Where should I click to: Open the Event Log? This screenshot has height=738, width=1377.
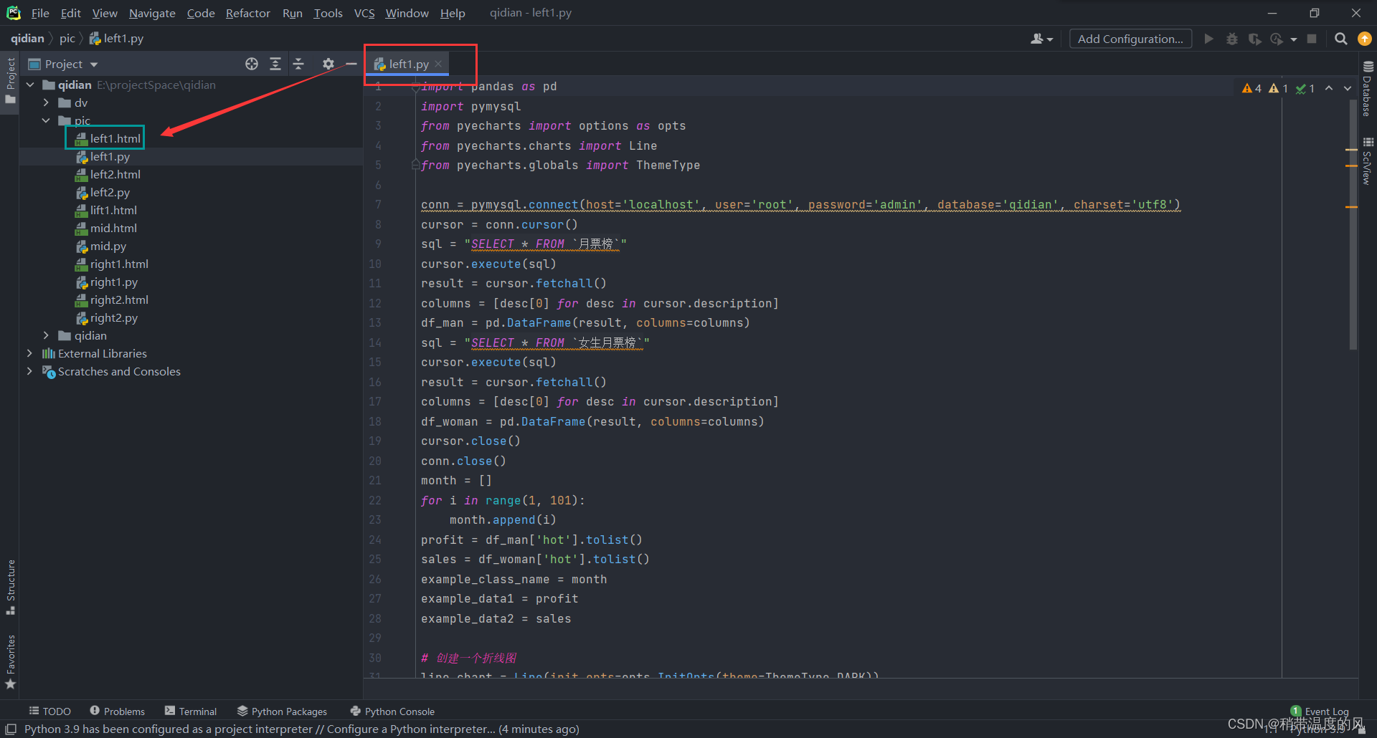[x=1320, y=711]
